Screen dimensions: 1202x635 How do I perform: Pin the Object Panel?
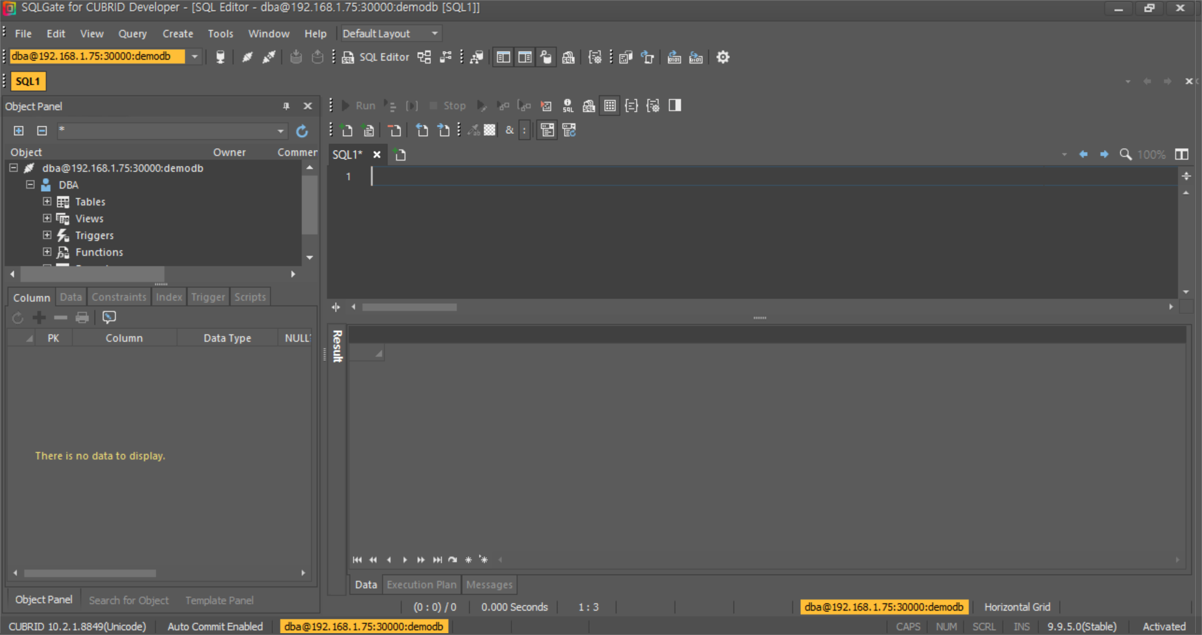286,106
